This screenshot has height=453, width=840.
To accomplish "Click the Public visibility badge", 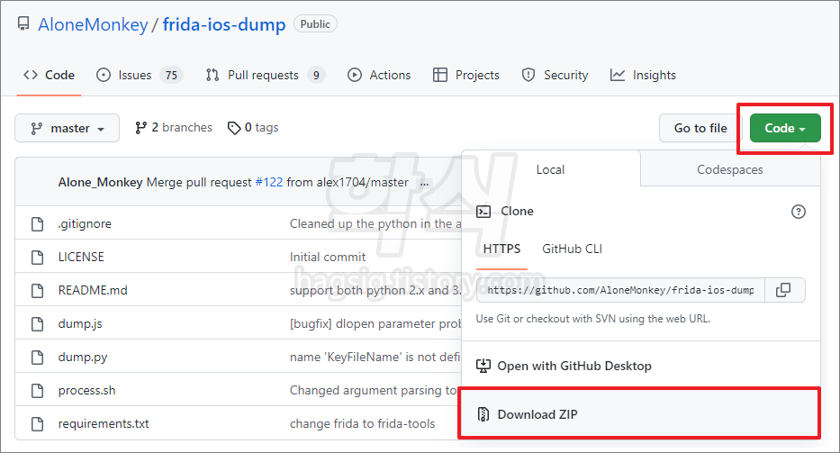I will tap(315, 24).
